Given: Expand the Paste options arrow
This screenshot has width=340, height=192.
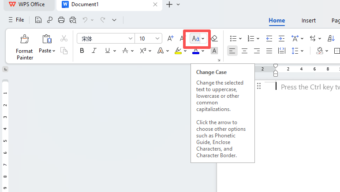Looking at the screenshot, I should tap(54, 51).
